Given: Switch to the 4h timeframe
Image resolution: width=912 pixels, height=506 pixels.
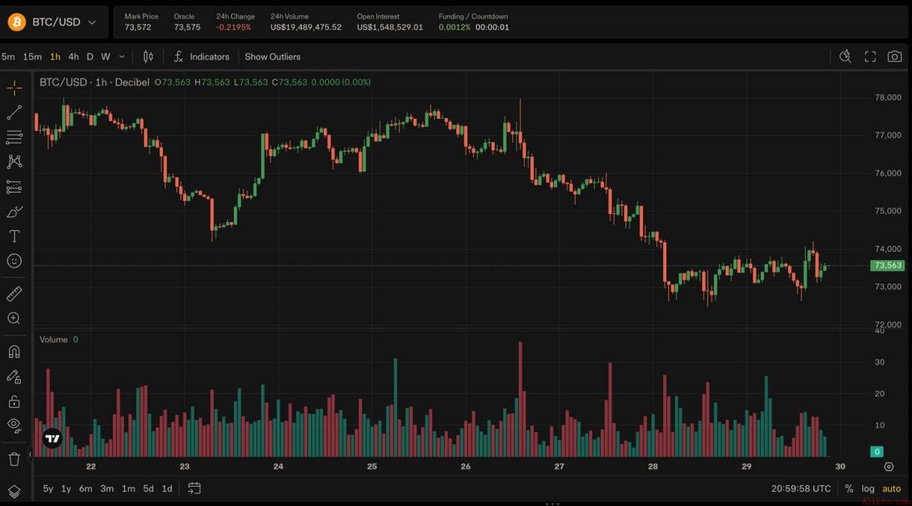Looking at the screenshot, I should click(74, 56).
